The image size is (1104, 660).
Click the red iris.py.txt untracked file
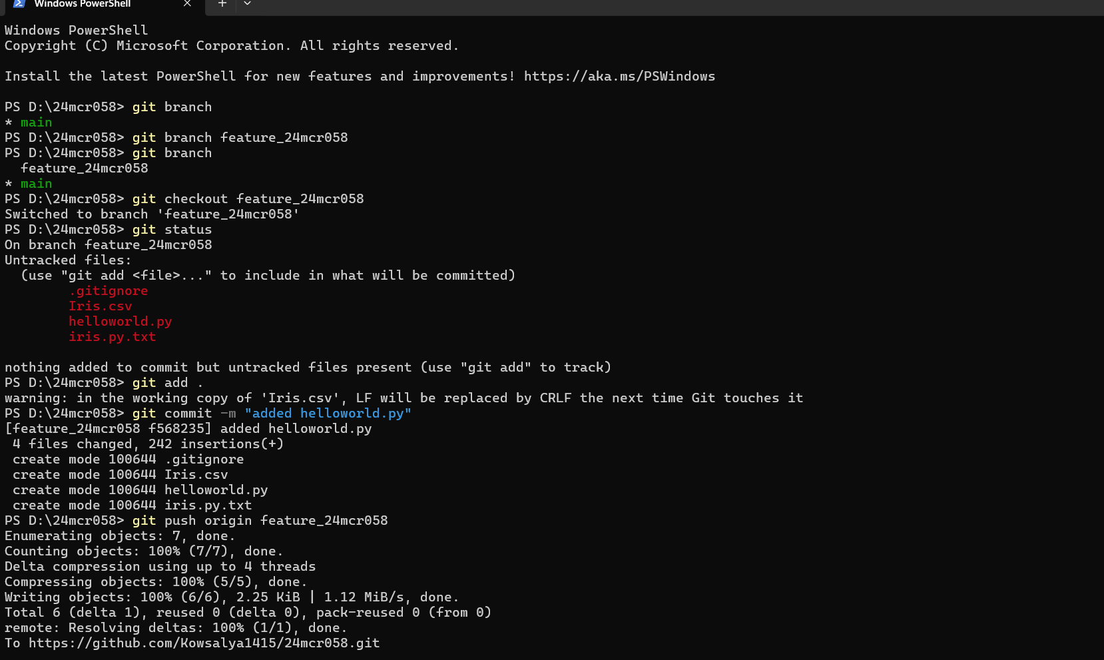(x=113, y=337)
